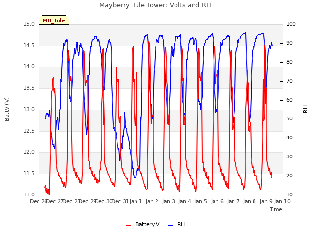Click the 70 right axis value
This screenshot has width=312, height=234.
click(x=289, y=81)
